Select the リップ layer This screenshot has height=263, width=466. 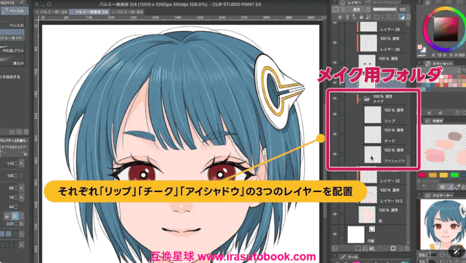click(387, 116)
